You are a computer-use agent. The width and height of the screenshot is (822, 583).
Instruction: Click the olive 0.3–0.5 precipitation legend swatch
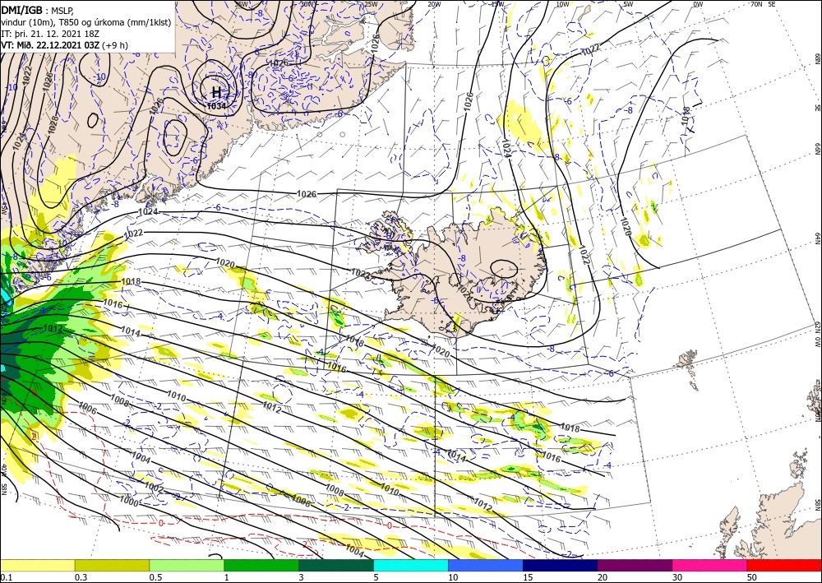(112, 565)
